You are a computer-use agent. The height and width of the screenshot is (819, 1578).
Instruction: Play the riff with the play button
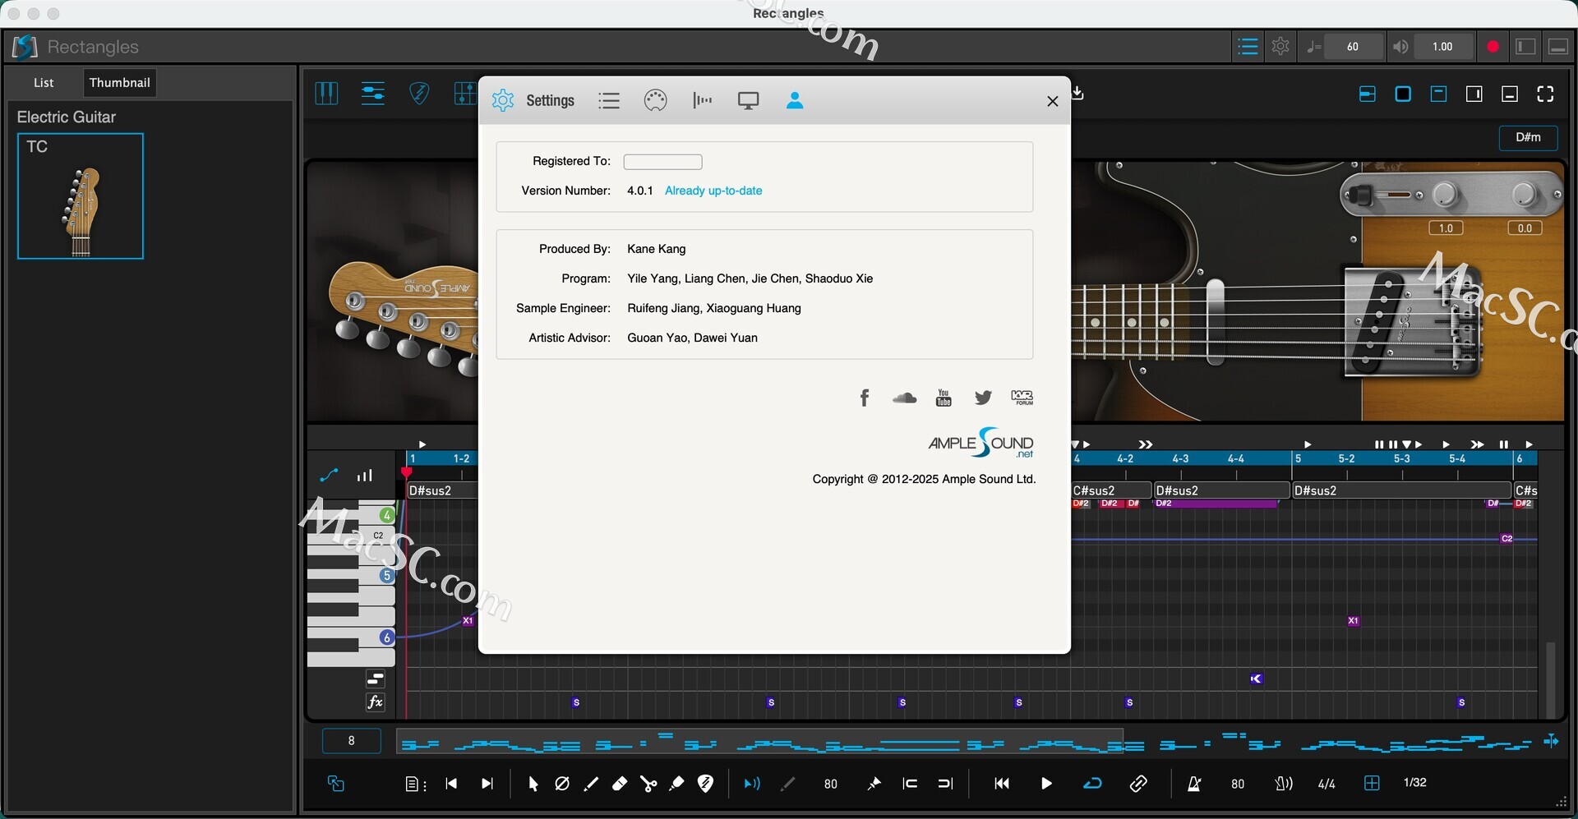[1046, 784]
